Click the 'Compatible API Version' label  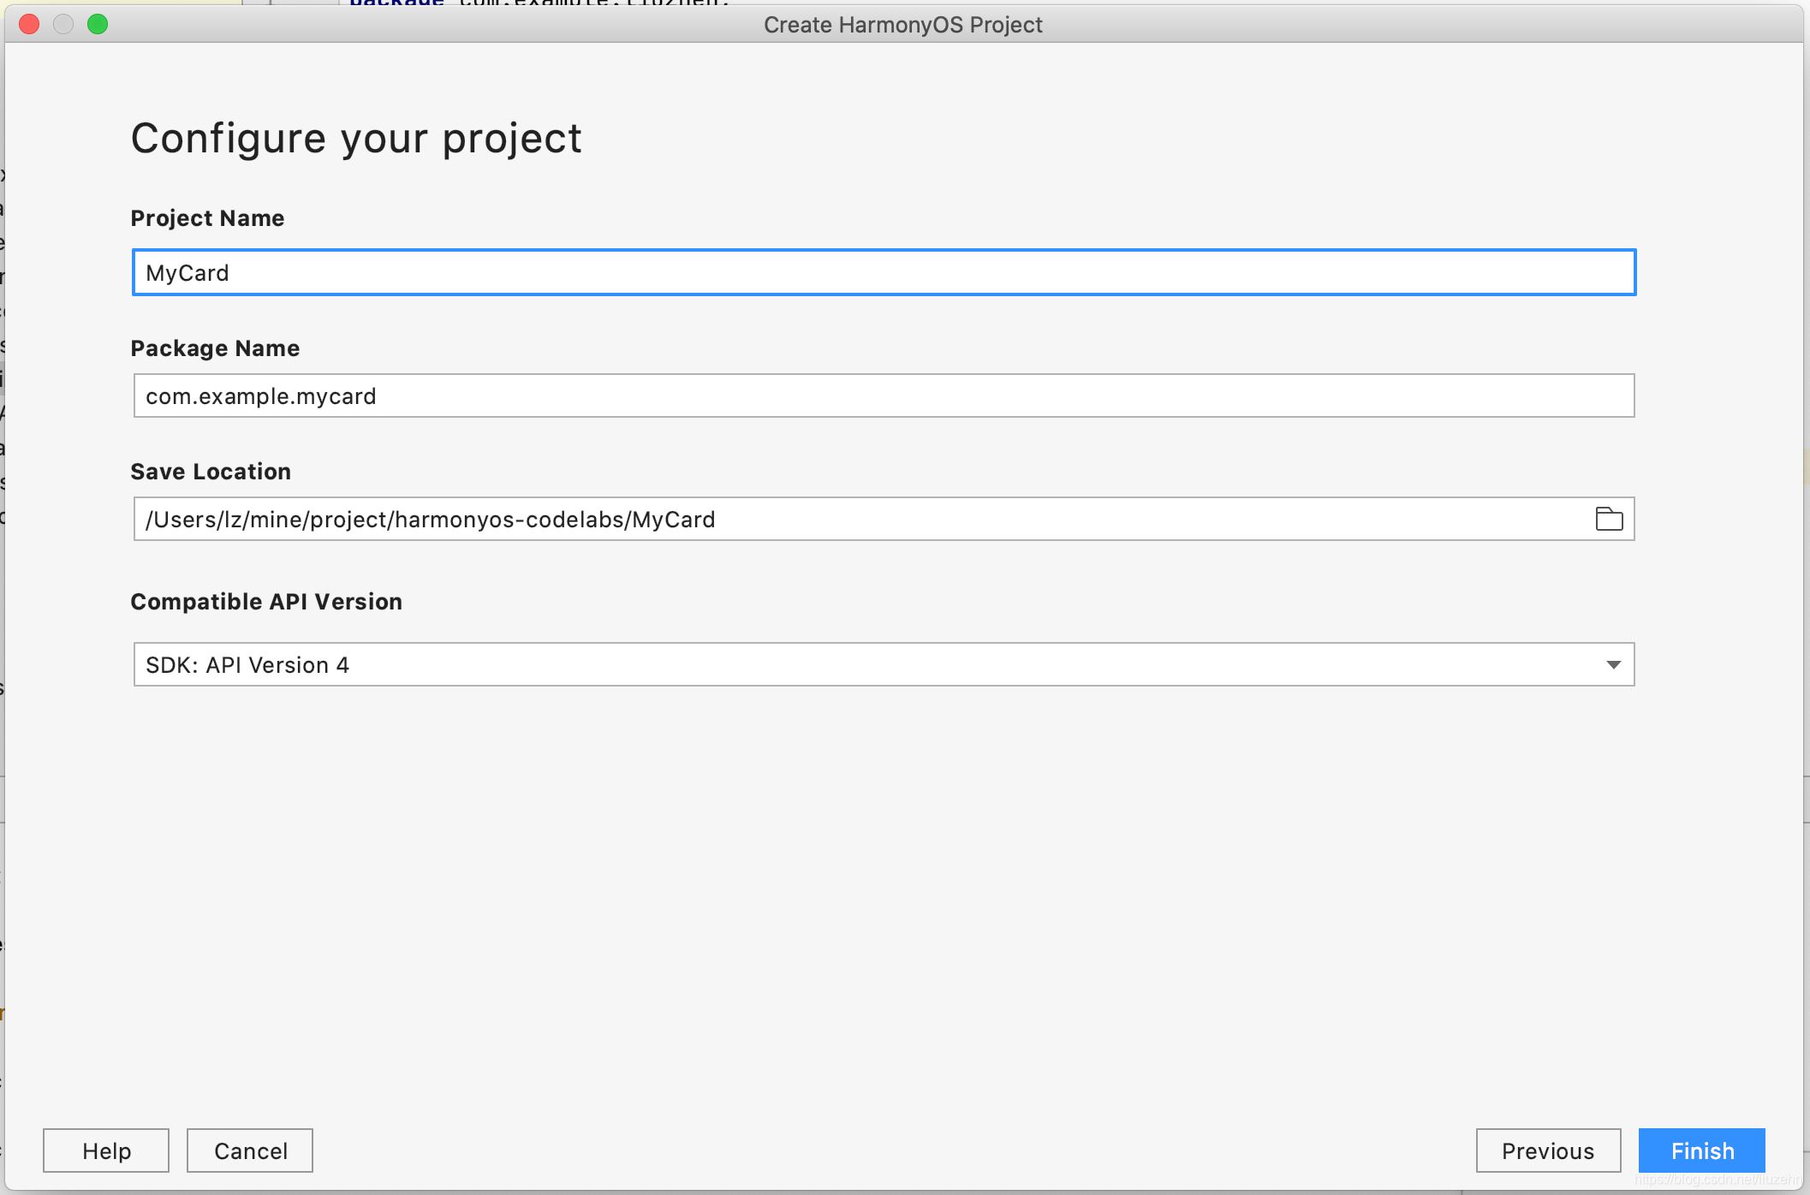266,602
